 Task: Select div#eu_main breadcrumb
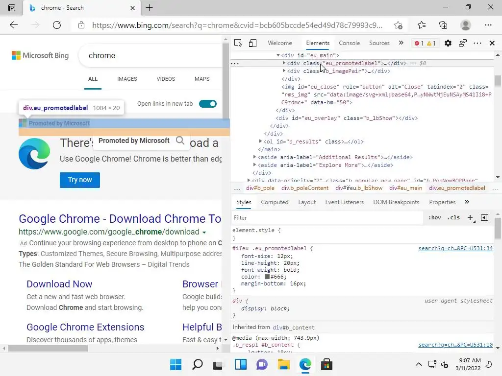pos(405,188)
